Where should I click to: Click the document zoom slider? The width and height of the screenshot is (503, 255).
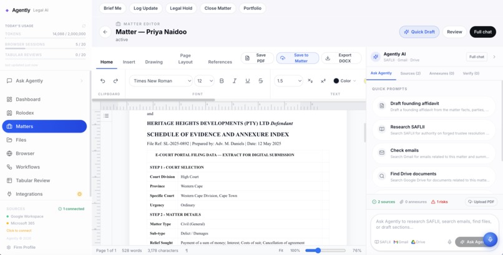(x=325, y=251)
